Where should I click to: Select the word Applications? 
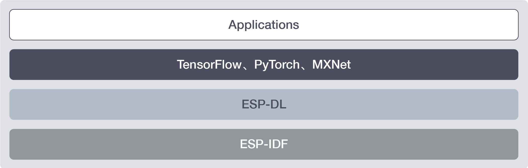coord(264,25)
